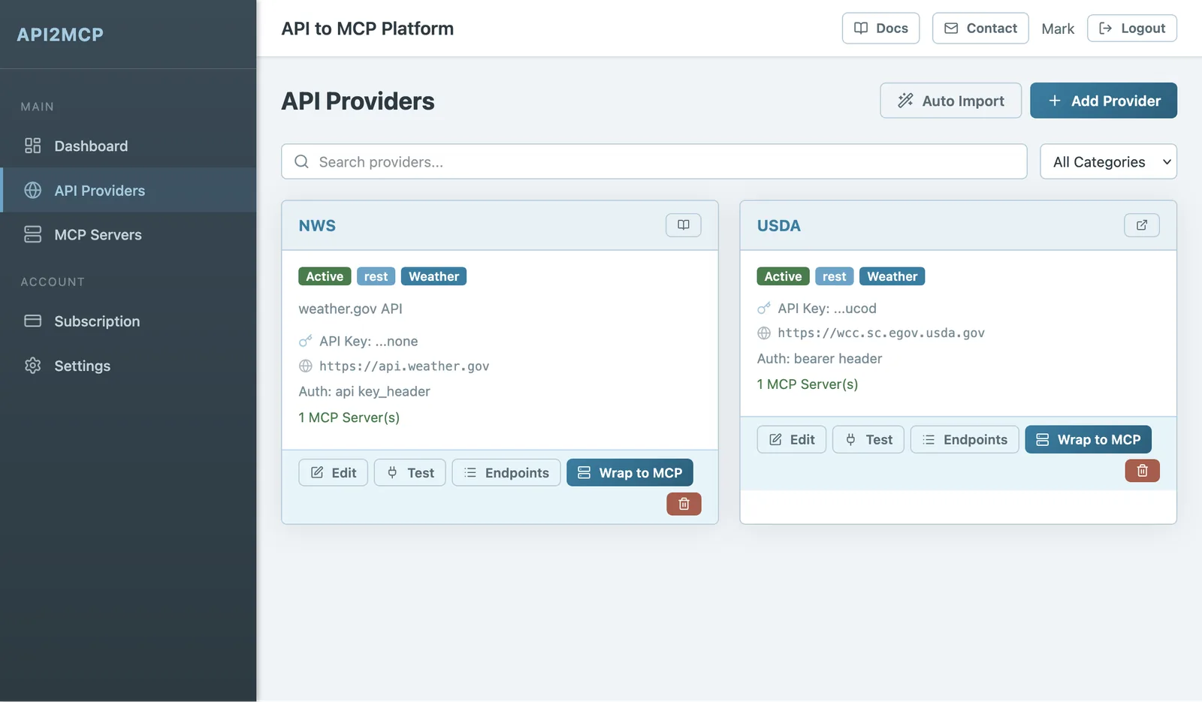Delete the USDA provider with trash icon
This screenshot has height=702, width=1202.
[x=1142, y=471]
